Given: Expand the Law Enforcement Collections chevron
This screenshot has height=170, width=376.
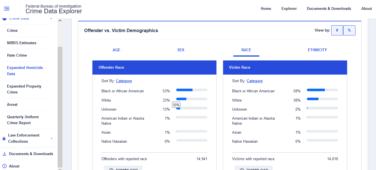Looking at the screenshot, I should (x=52, y=138).
